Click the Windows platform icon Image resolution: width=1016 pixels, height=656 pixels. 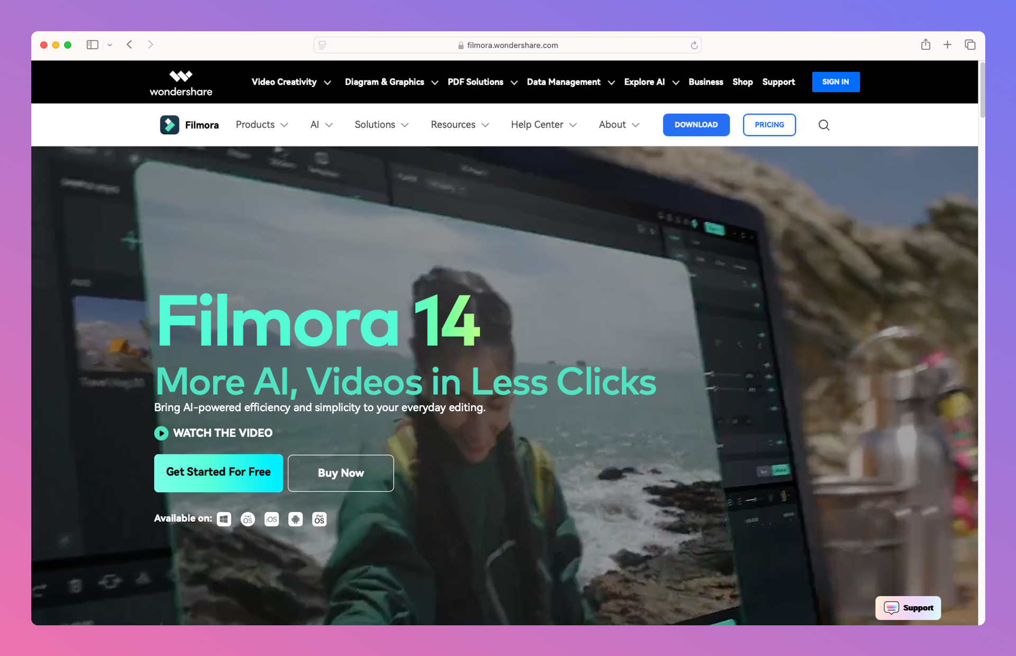[224, 519]
